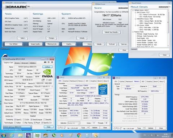Toggle the OpenGL 3.3 checkbox
173x138 pixels.
[42, 123]
